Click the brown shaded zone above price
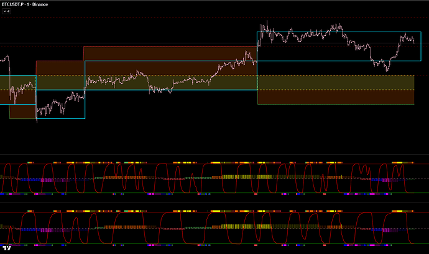Image resolution: width=429 pixels, height=254 pixels. click(168, 53)
